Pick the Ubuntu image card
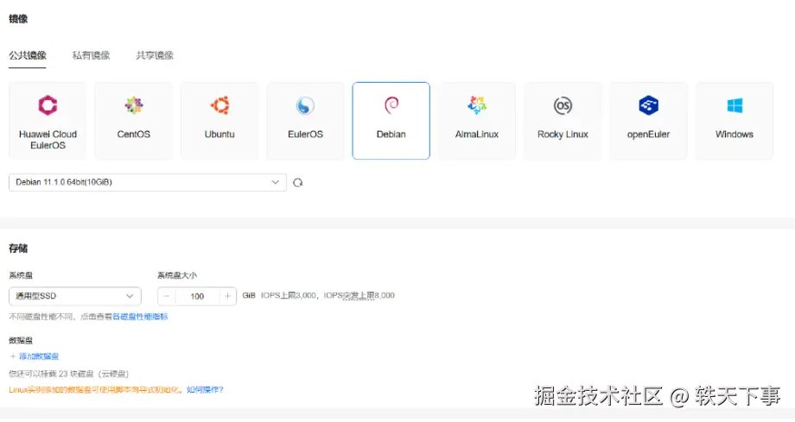The image size is (795, 422). 219,121
